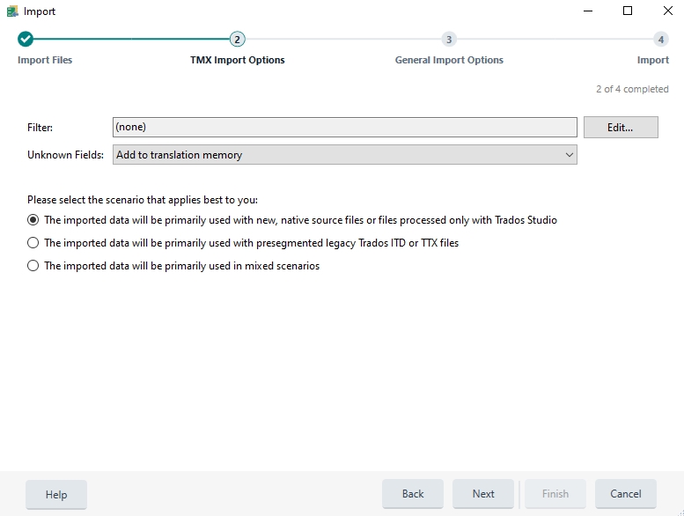Maximize the Import window

click(x=628, y=11)
